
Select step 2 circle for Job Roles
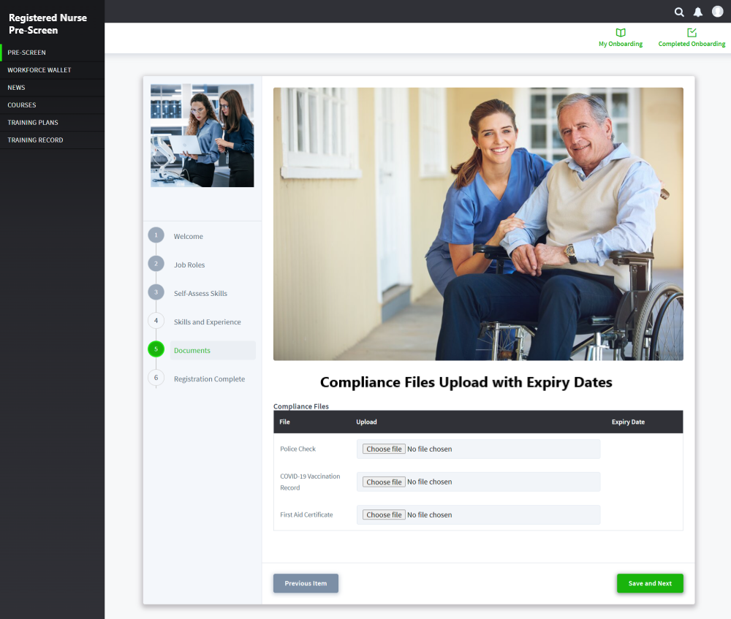point(156,264)
